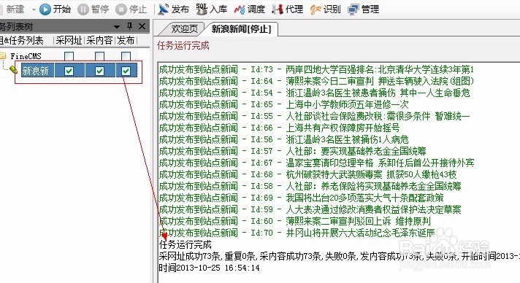The image size is (520, 283).
Task: Select the log line with Id:57
Action: click(292, 151)
